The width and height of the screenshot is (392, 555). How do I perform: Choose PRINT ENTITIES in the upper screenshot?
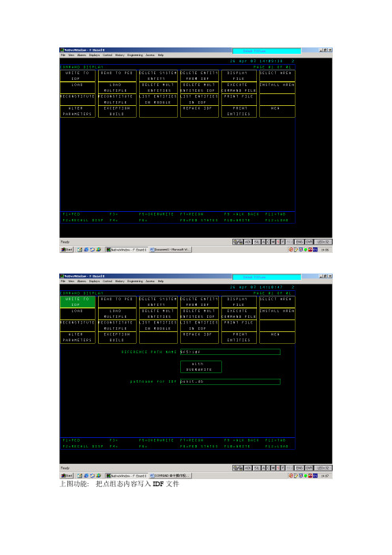click(x=239, y=111)
